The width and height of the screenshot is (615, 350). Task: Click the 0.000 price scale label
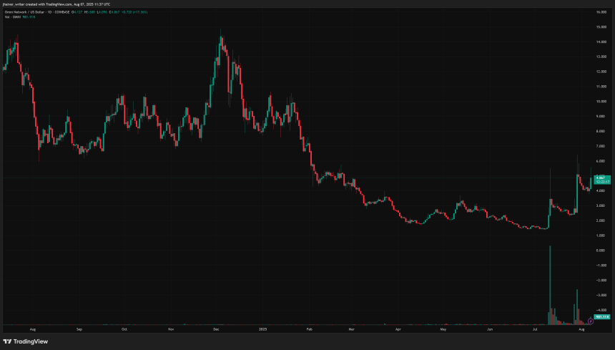coord(601,251)
